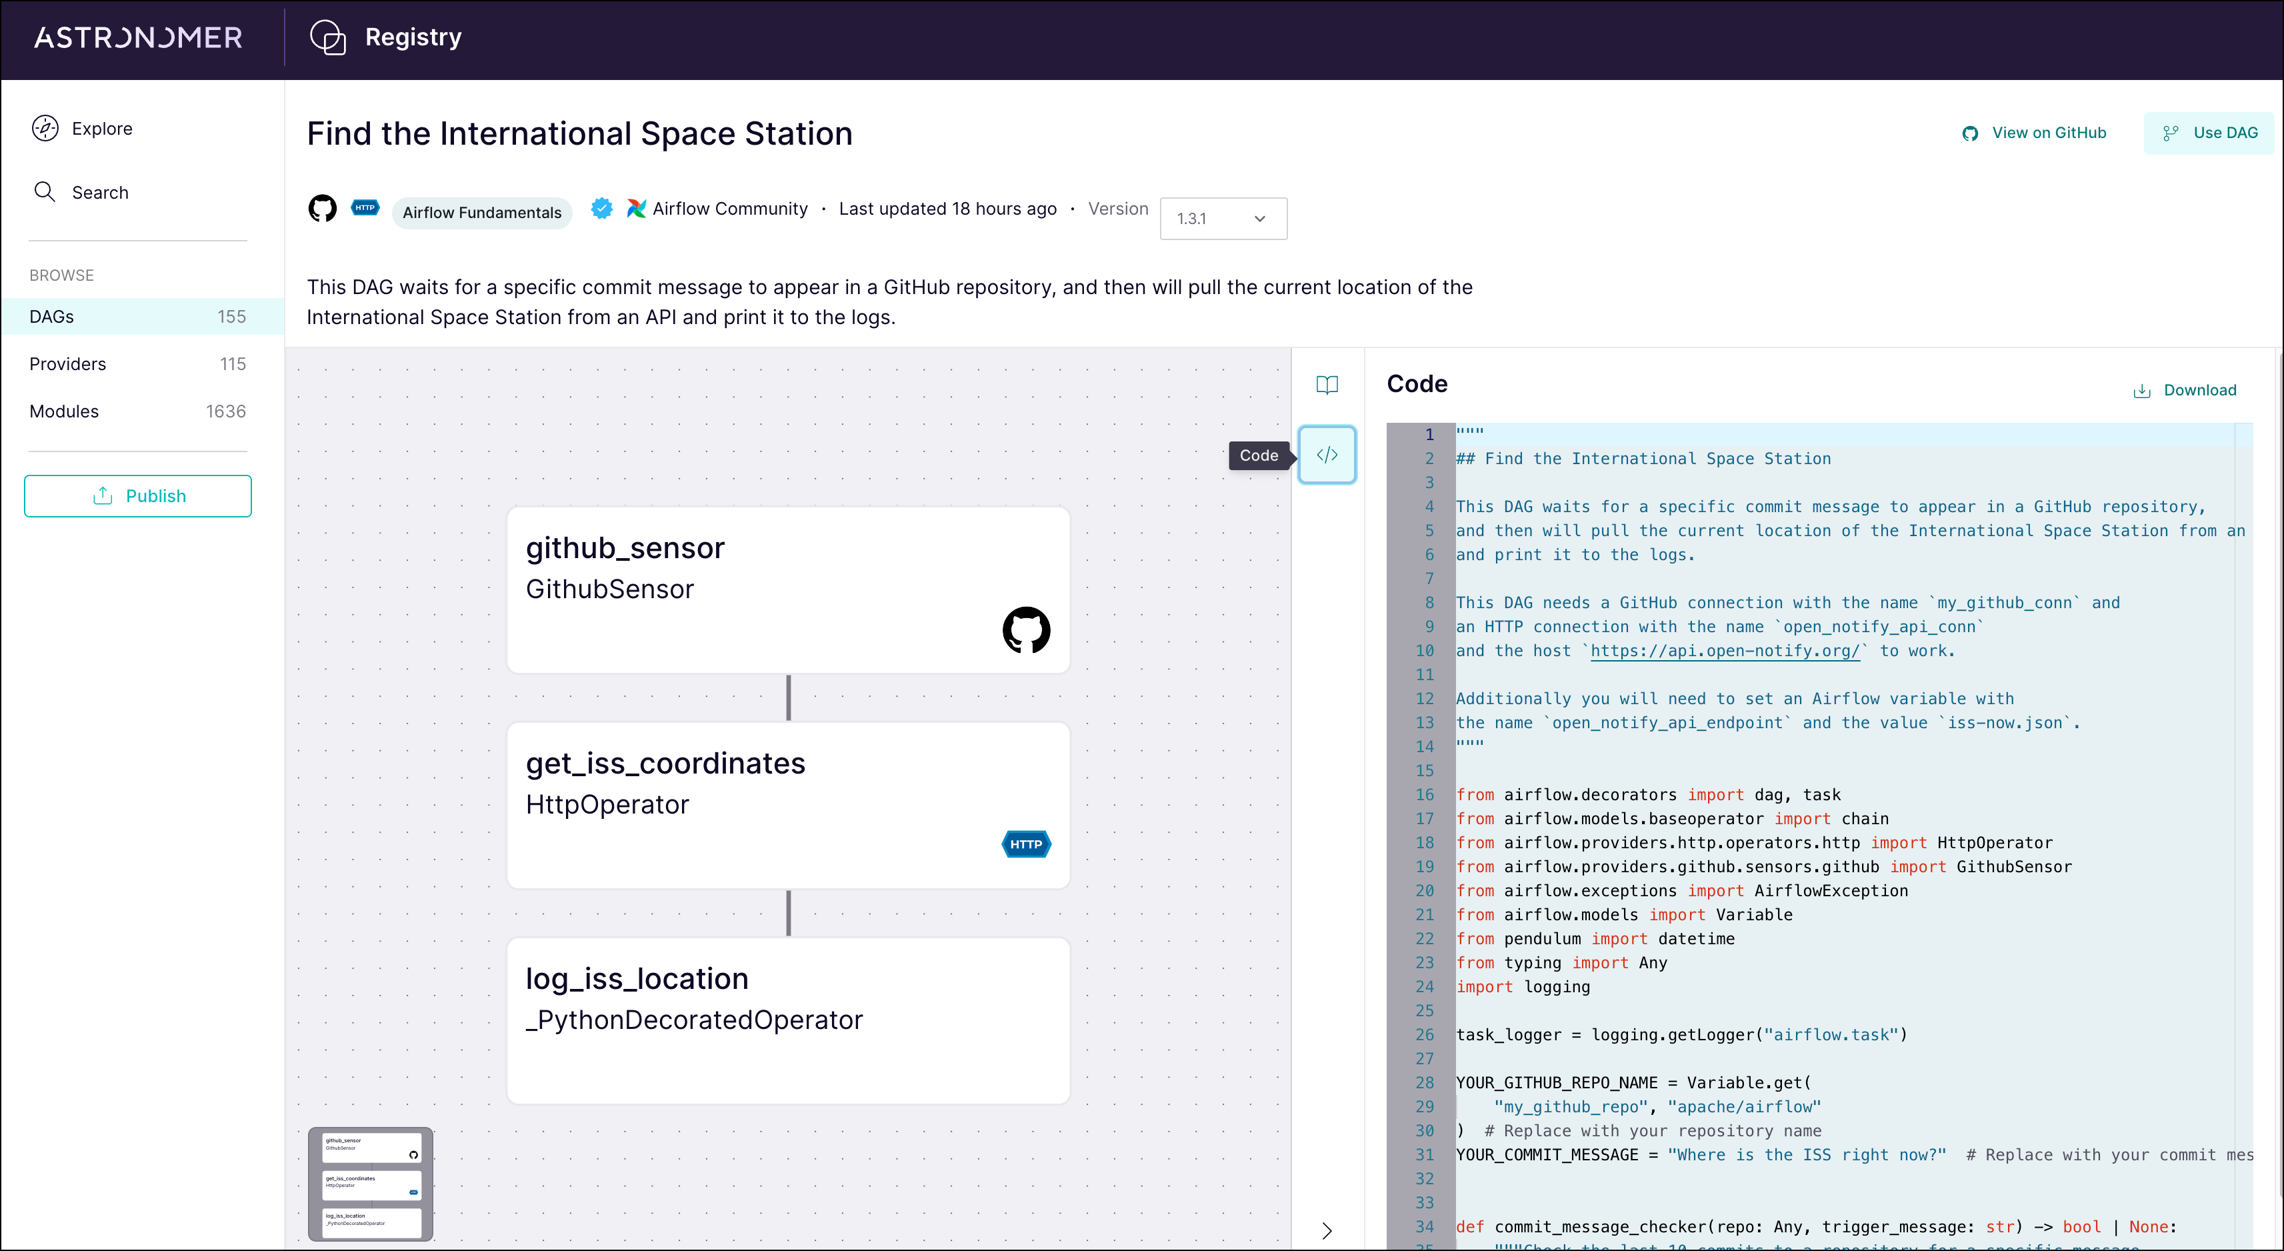This screenshot has width=2284, height=1251.
Task: Click the Airflow Community pinwheel icon
Action: (637, 208)
